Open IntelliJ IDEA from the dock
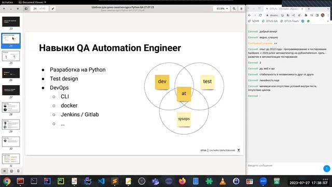The height and width of the screenshot is (187, 332). (x=47, y=181)
